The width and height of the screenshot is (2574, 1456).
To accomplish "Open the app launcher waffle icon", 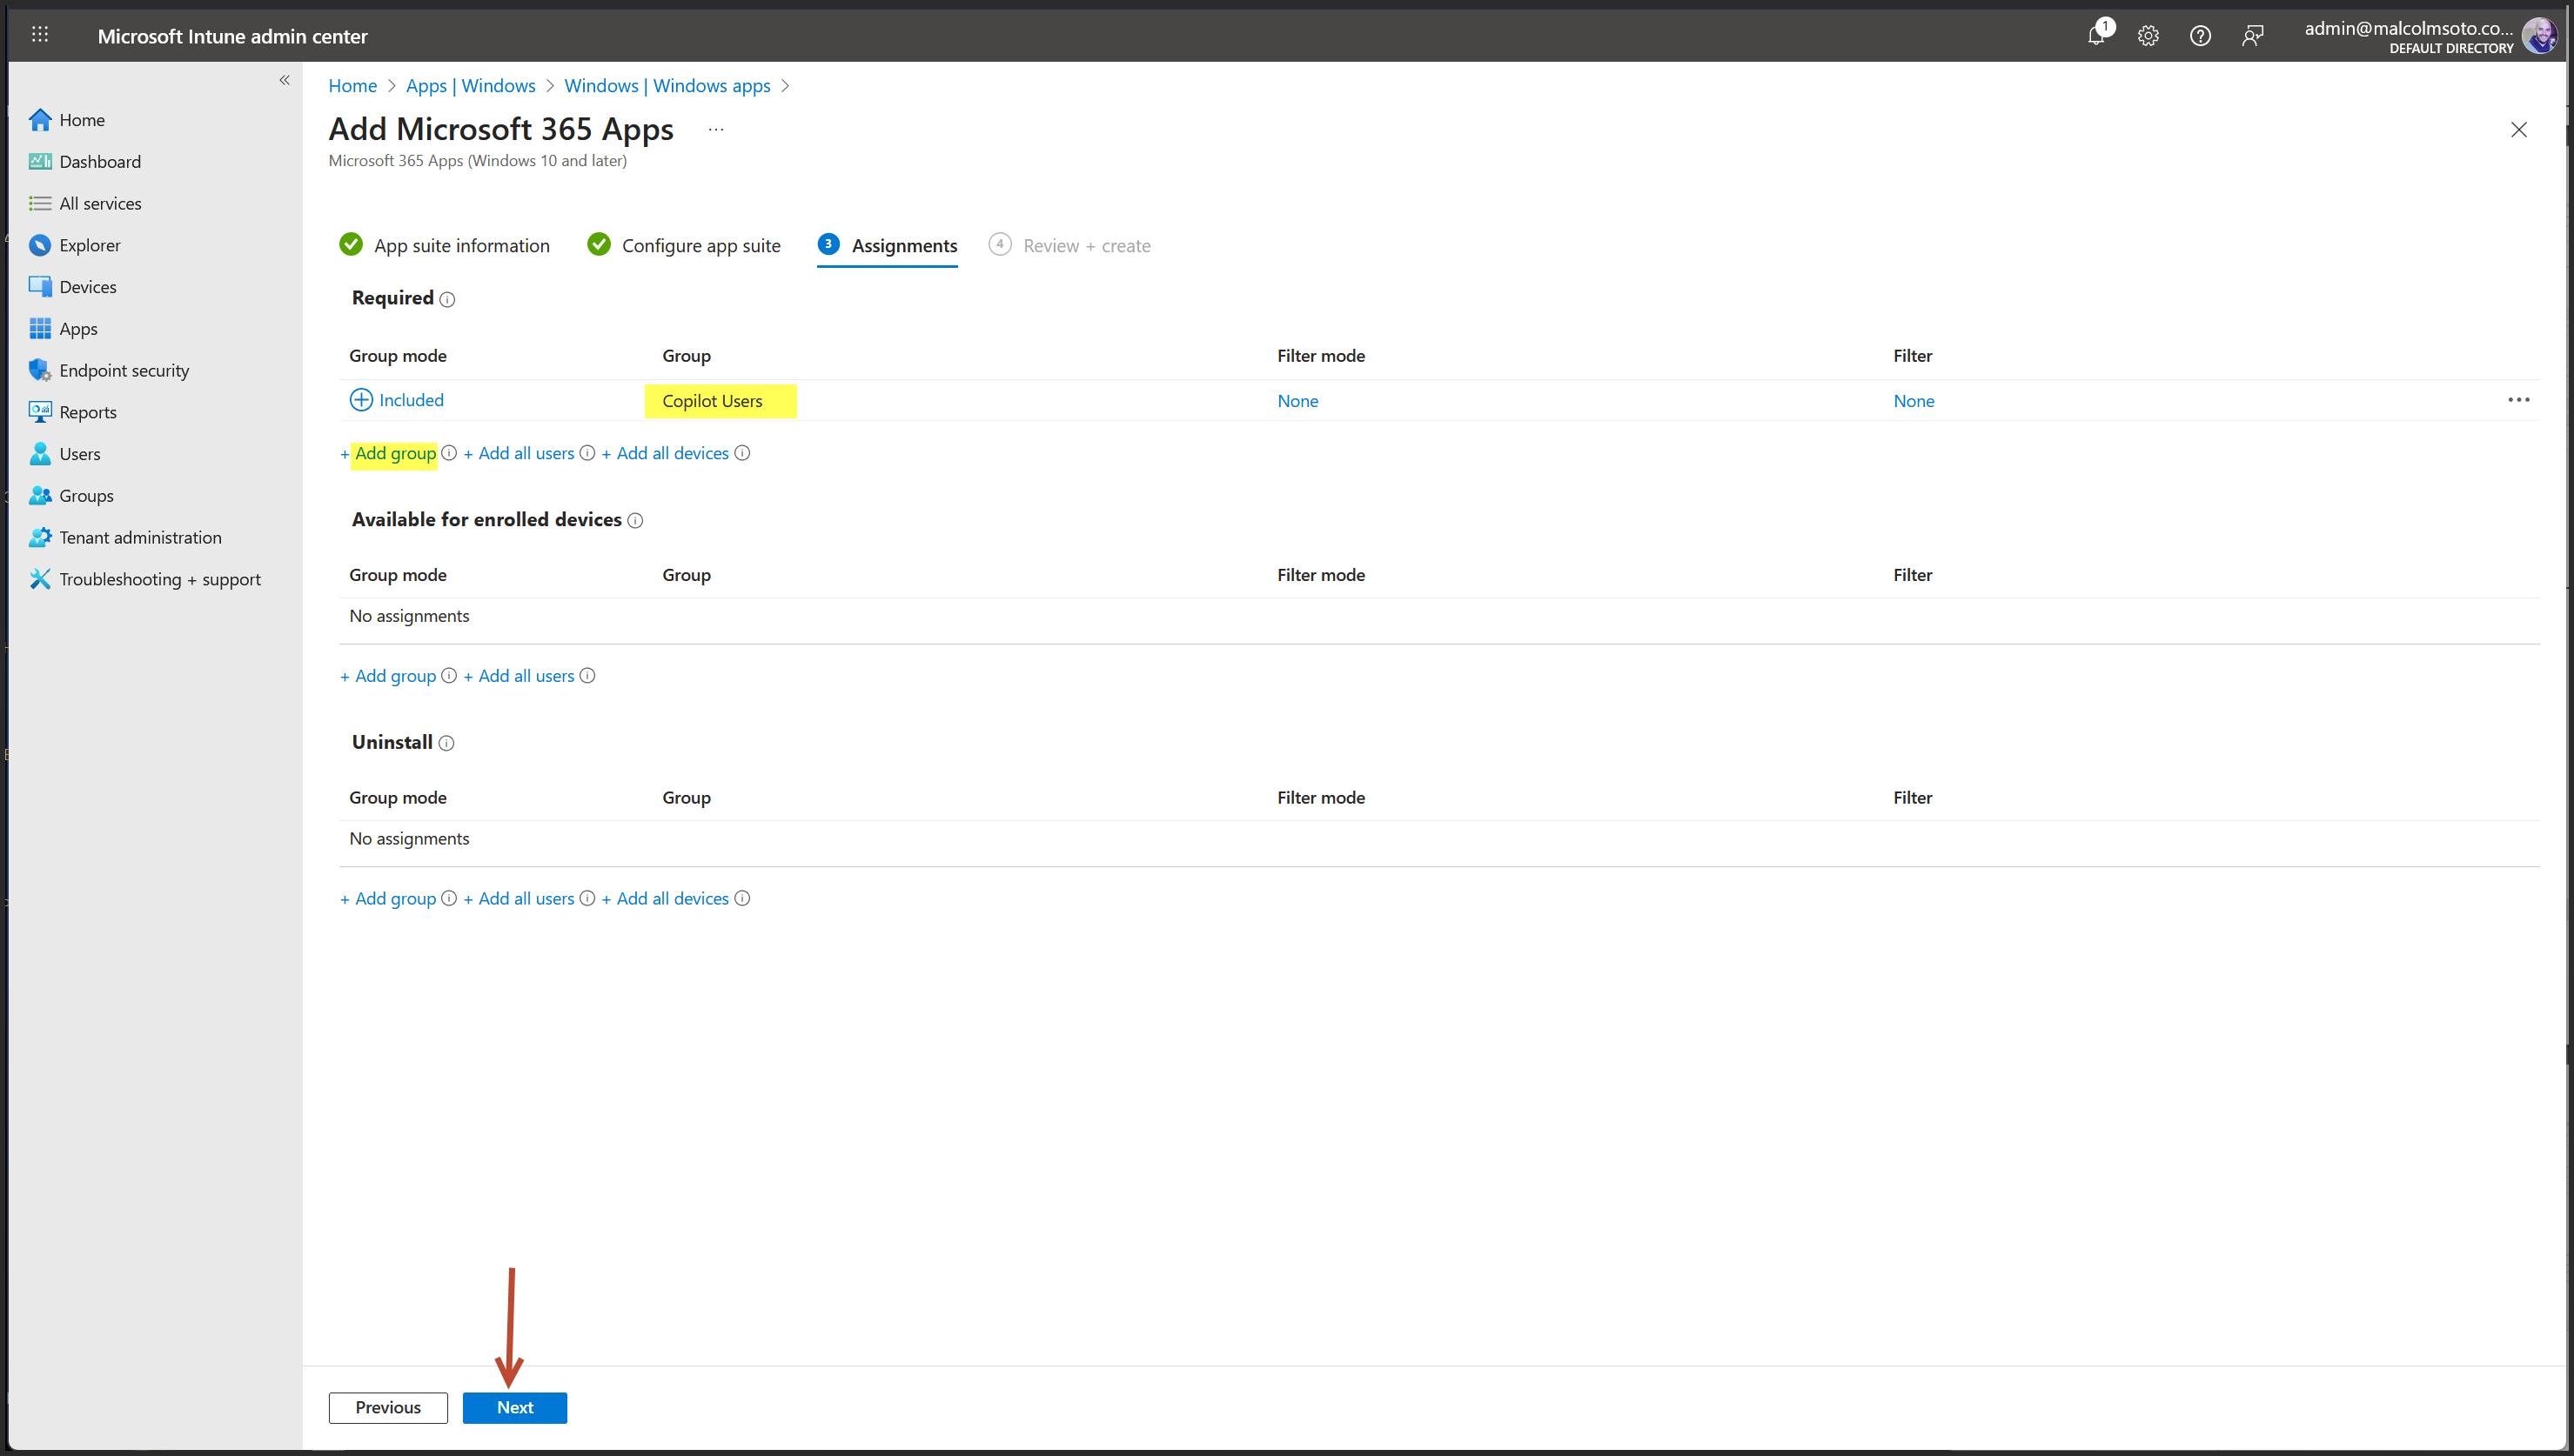I will click(x=40, y=35).
